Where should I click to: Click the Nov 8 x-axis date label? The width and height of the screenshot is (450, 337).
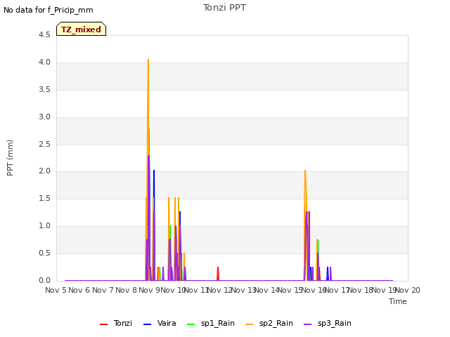[126, 290]
